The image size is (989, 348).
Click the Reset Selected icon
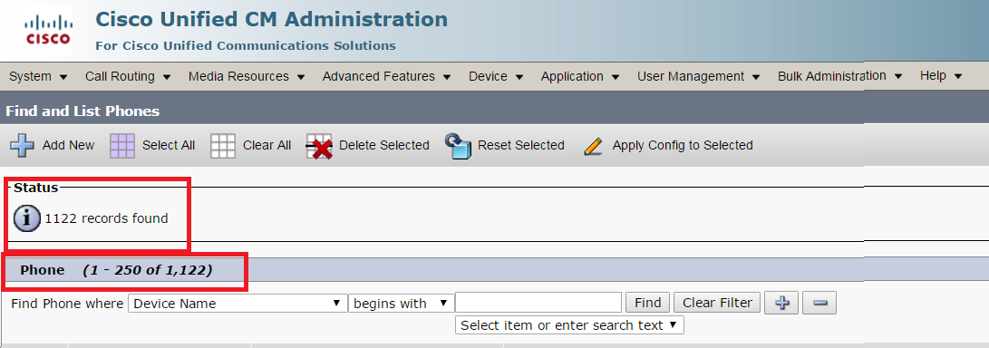click(458, 146)
